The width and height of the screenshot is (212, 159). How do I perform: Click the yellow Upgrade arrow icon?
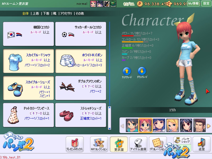pos(127,71)
